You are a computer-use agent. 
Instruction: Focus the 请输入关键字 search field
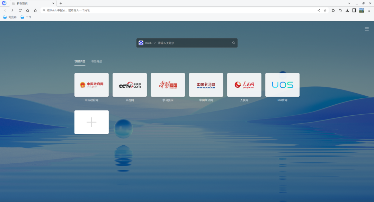194,43
